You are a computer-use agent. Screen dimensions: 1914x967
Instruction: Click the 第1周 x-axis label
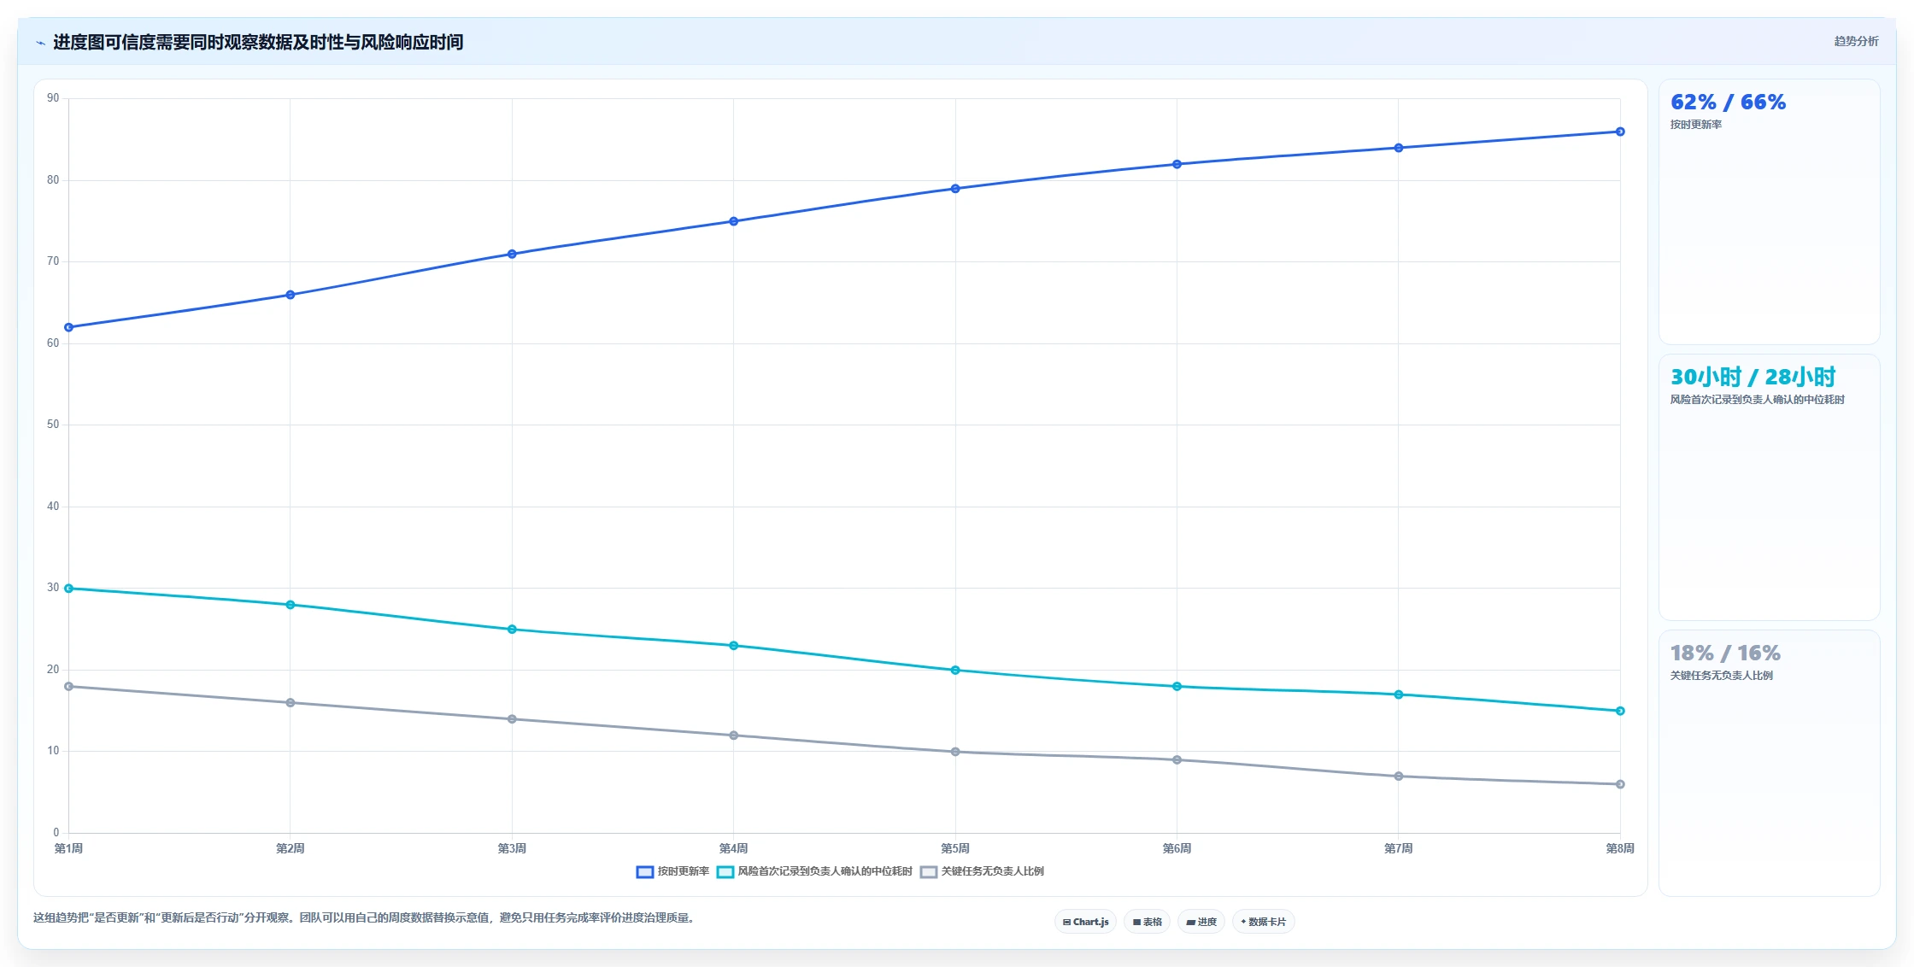tap(68, 848)
